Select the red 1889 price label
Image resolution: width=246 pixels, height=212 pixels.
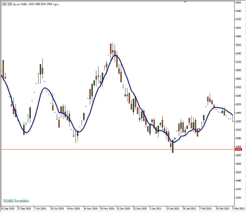click(238, 149)
